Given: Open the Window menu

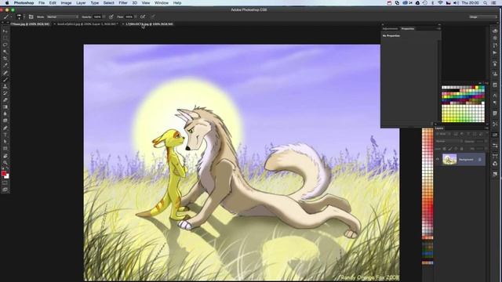Looking at the screenshot, I should (162, 3).
